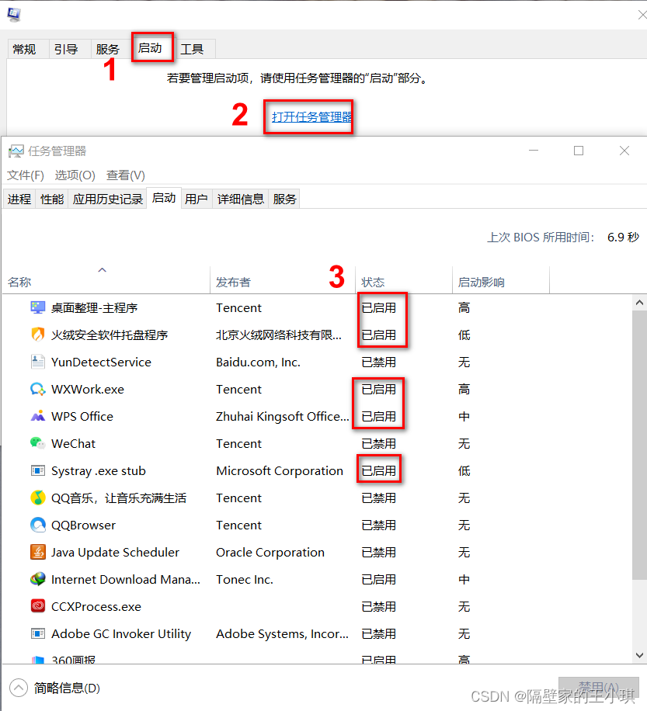The width and height of the screenshot is (647, 711).
Task: Click Oracle Corporation publisher cell
Action: click(270, 553)
